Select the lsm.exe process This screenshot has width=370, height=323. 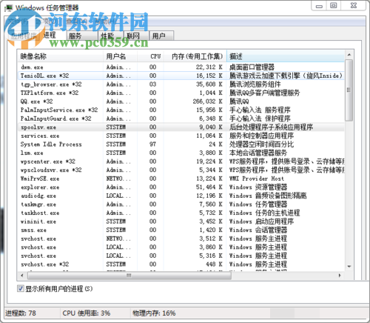click(181, 153)
